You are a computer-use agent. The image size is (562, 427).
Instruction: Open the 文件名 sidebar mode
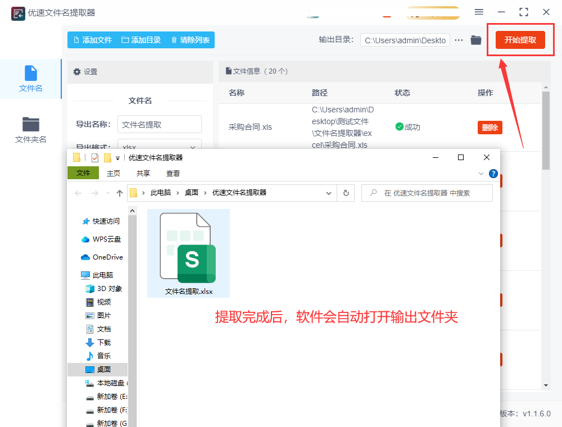coord(30,79)
